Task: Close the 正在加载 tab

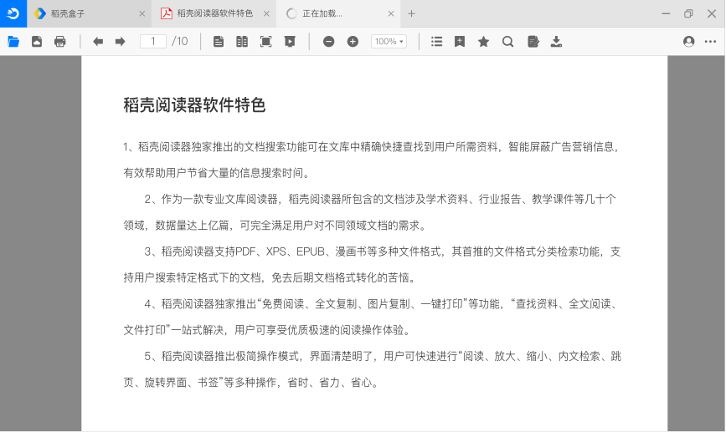Action: [x=391, y=14]
